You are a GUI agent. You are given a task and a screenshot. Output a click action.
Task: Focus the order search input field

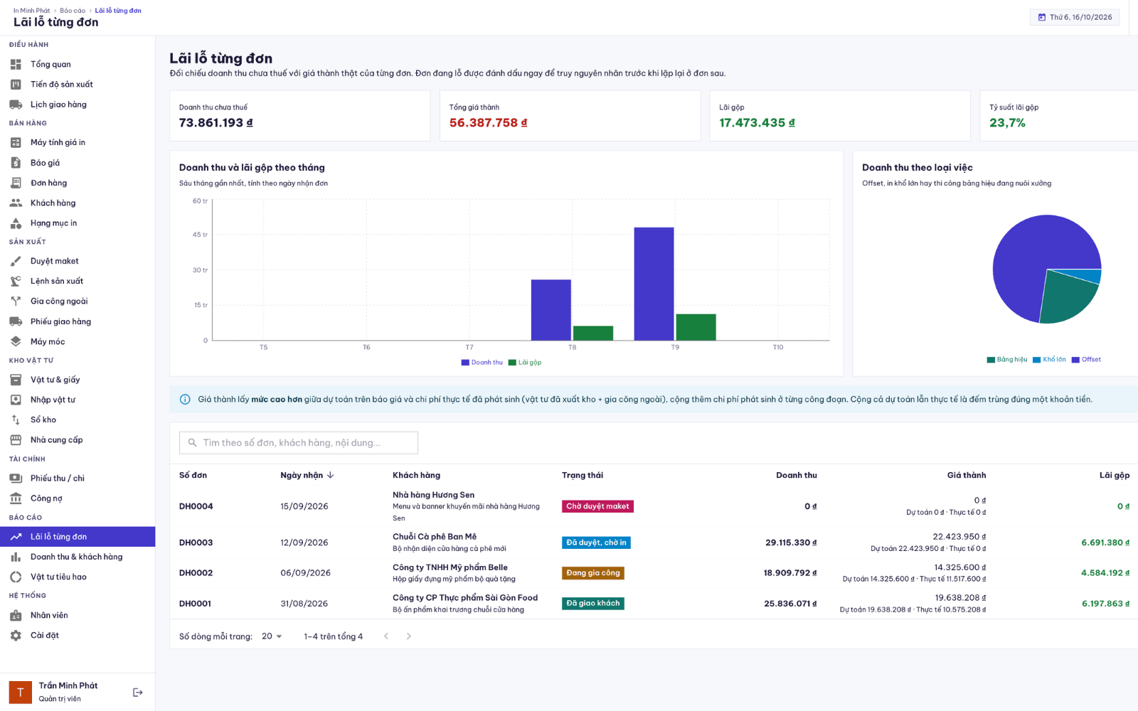click(299, 443)
